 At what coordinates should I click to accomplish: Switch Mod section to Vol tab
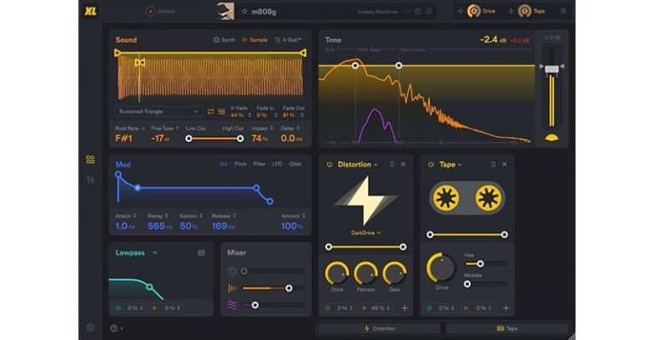(224, 164)
